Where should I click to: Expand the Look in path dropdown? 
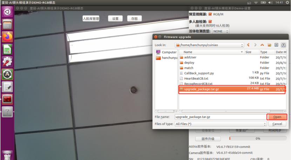[x=209, y=45]
